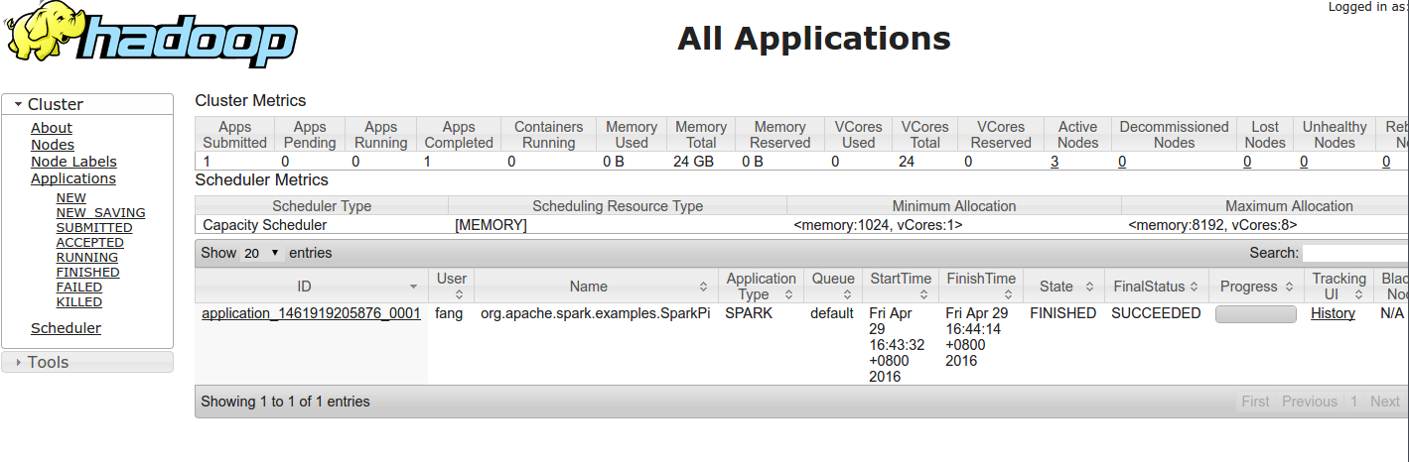Sort table by ID column arrow

[413, 287]
